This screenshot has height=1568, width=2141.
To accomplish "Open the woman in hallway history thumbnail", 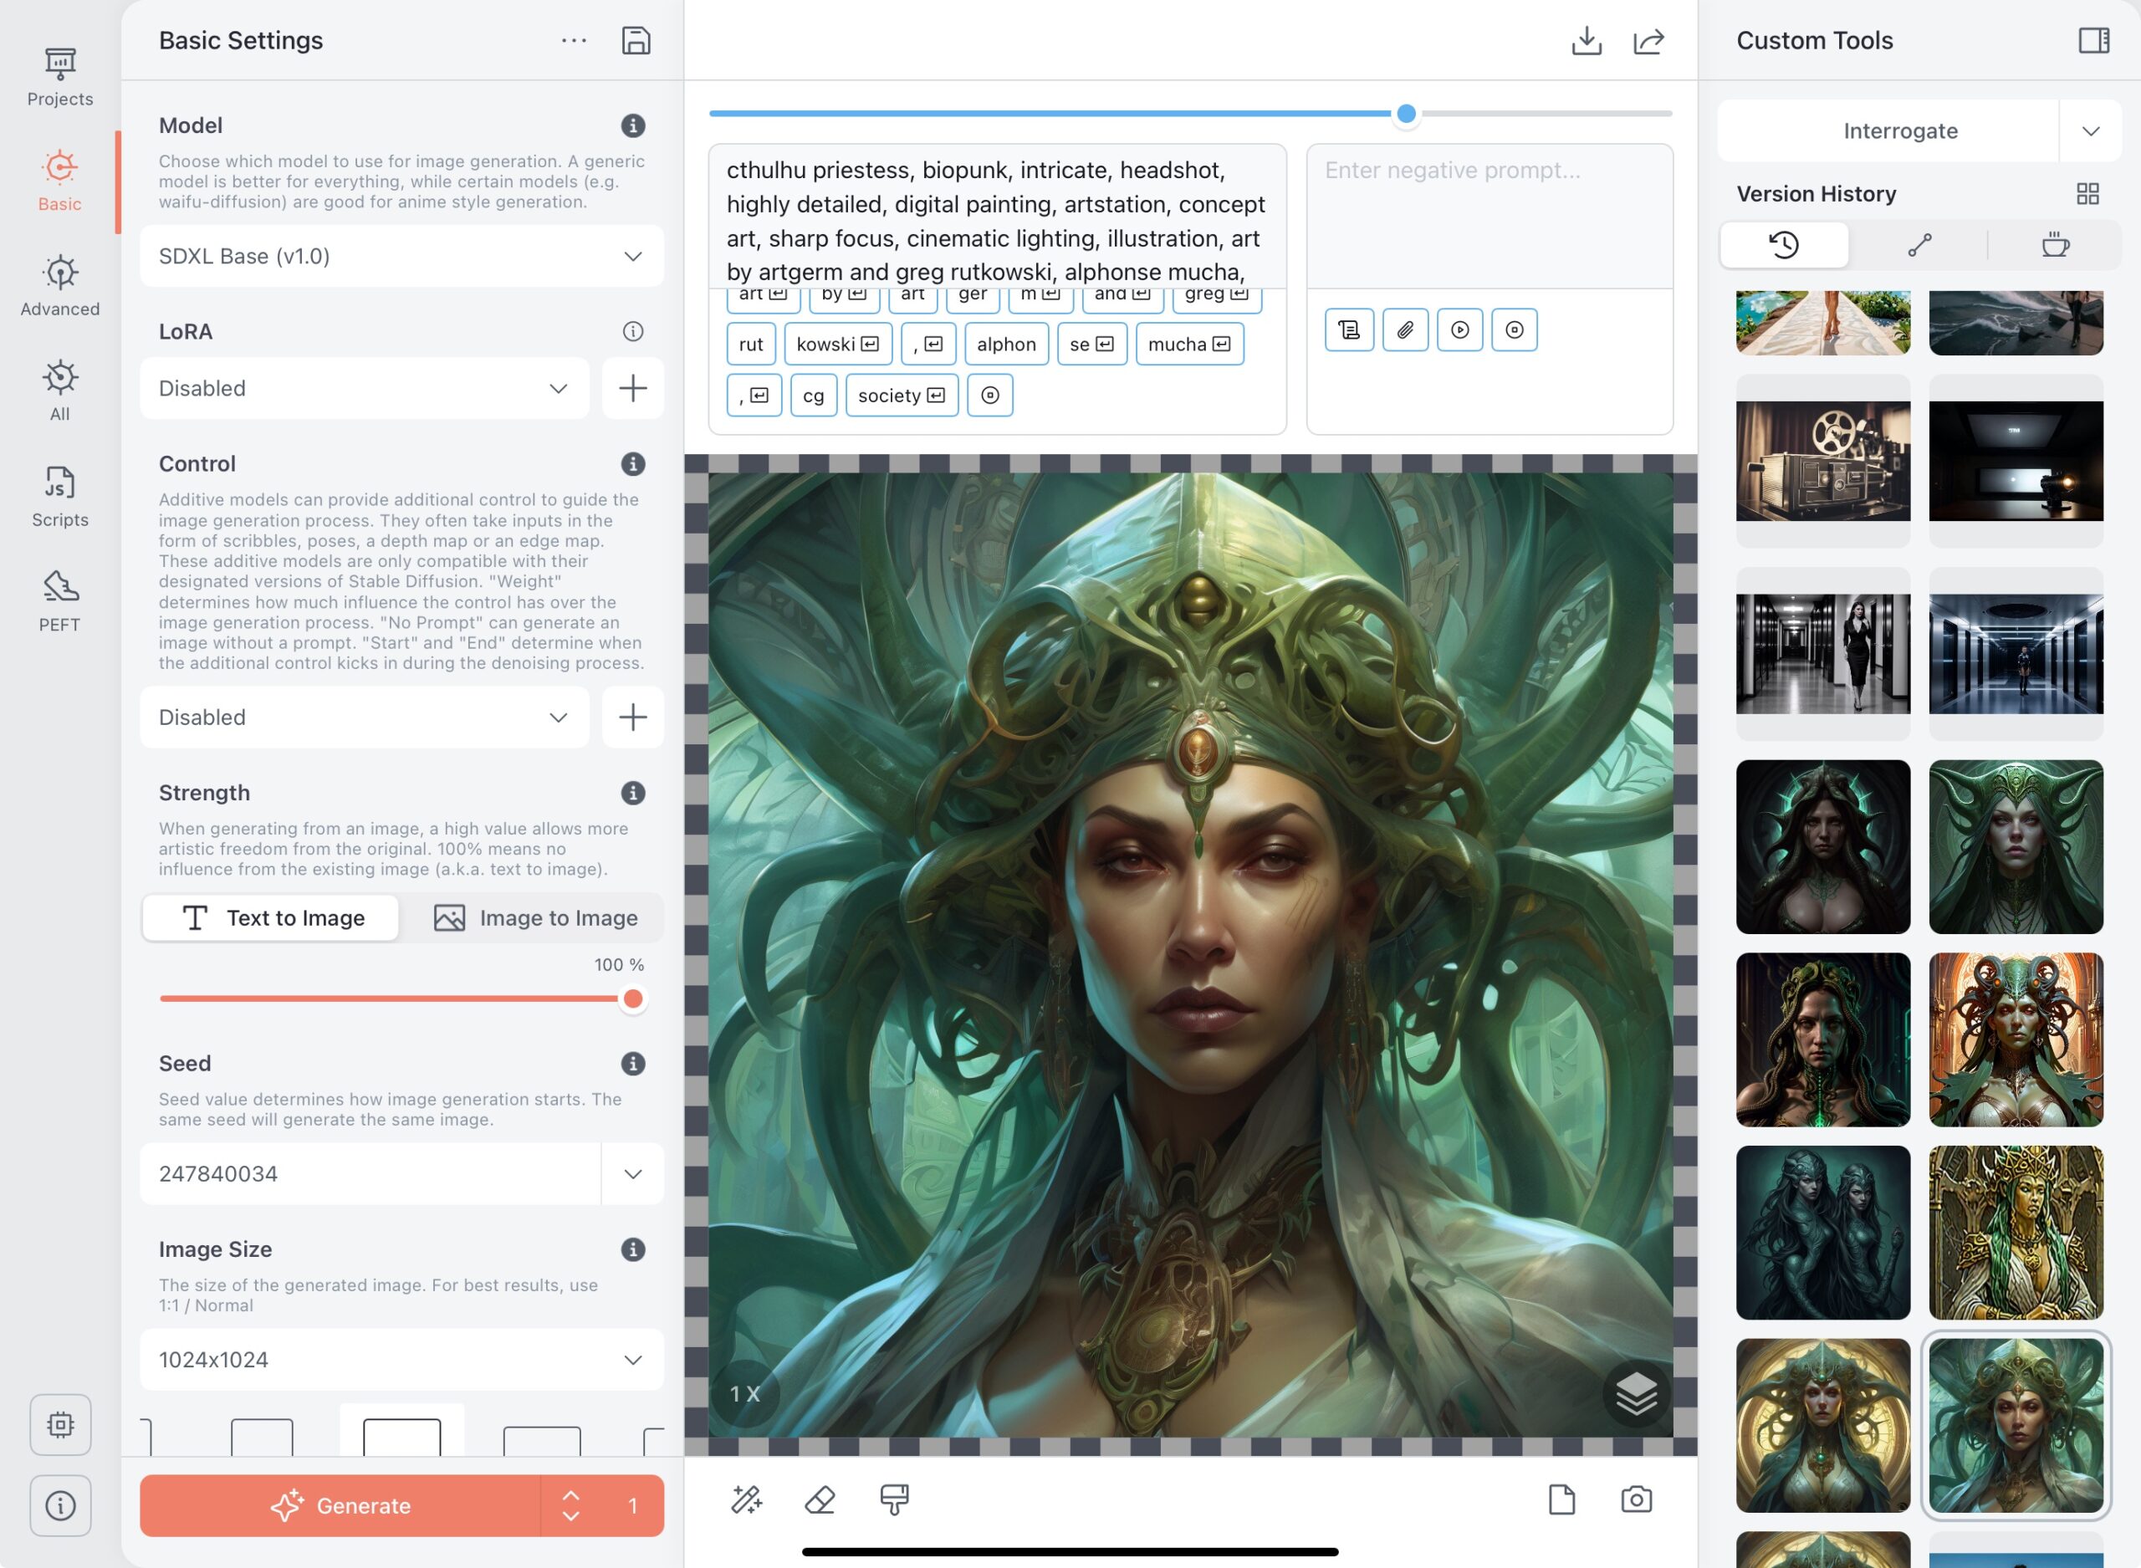I will [1823, 654].
